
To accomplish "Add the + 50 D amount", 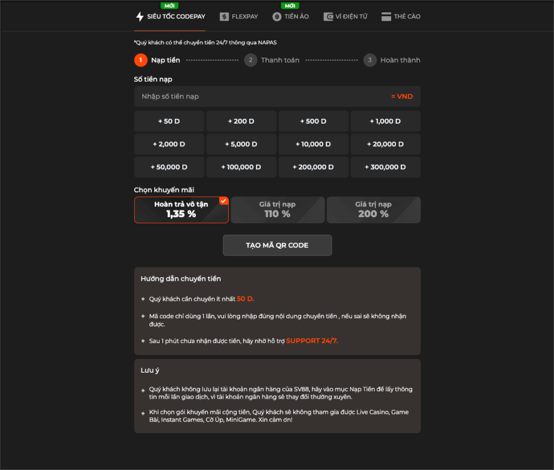I will (x=169, y=121).
